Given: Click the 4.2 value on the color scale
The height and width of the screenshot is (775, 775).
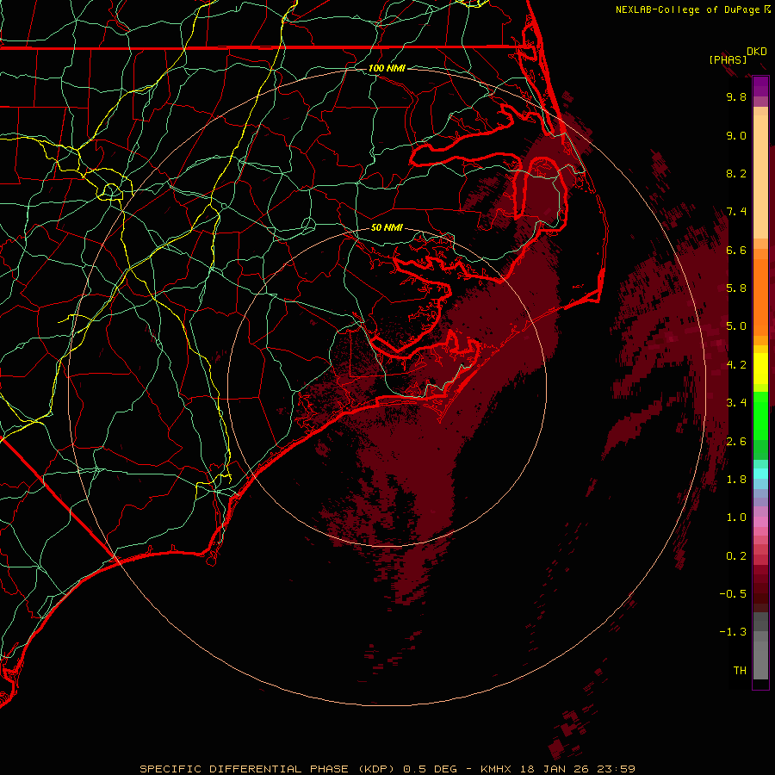Looking at the screenshot, I should (x=736, y=365).
